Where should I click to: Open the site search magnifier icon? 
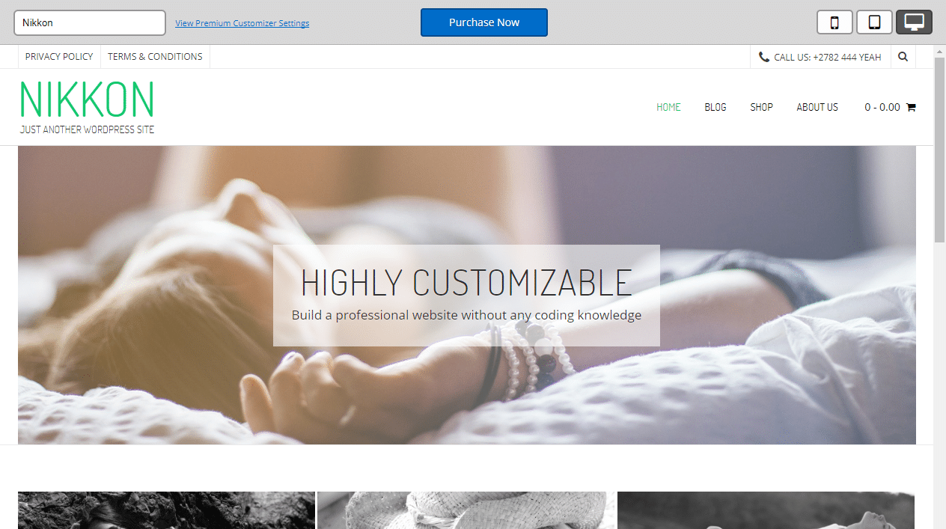pyautogui.click(x=903, y=56)
